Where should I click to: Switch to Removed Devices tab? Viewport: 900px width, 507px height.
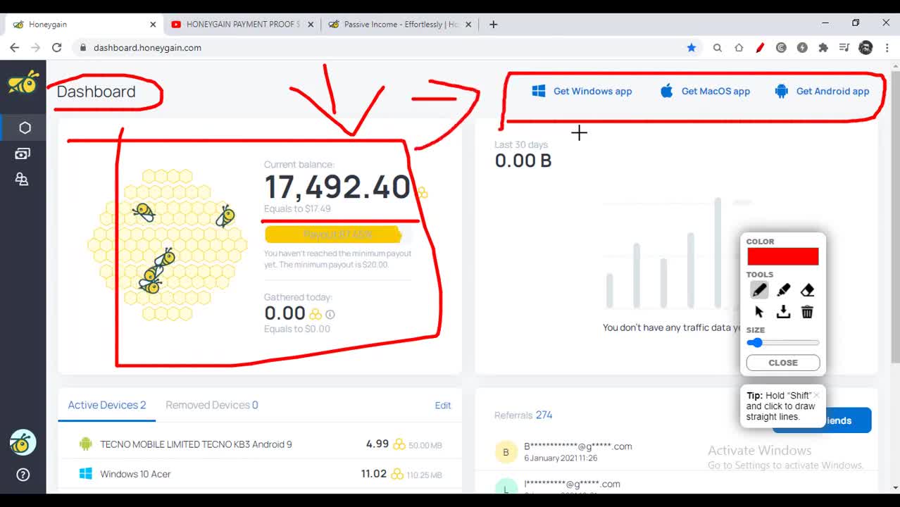pos(212,405)
